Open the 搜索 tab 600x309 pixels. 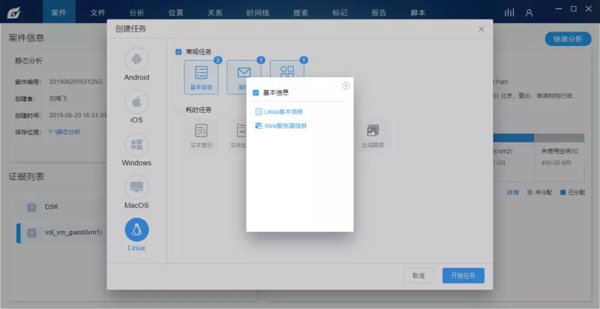pos(301,13)
